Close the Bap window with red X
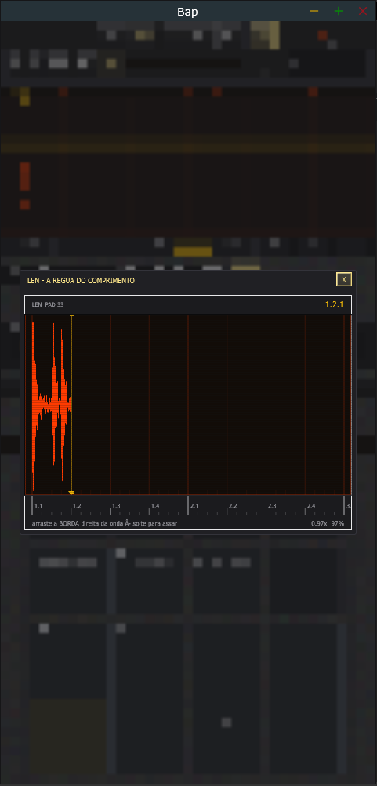 pos(363,11)
